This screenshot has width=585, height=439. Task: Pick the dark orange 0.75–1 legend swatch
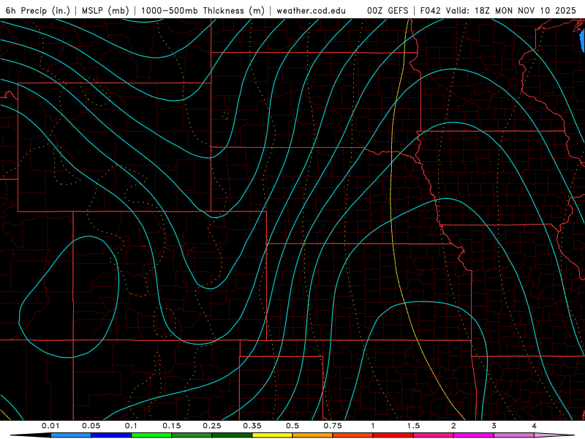tap(353, 435)
